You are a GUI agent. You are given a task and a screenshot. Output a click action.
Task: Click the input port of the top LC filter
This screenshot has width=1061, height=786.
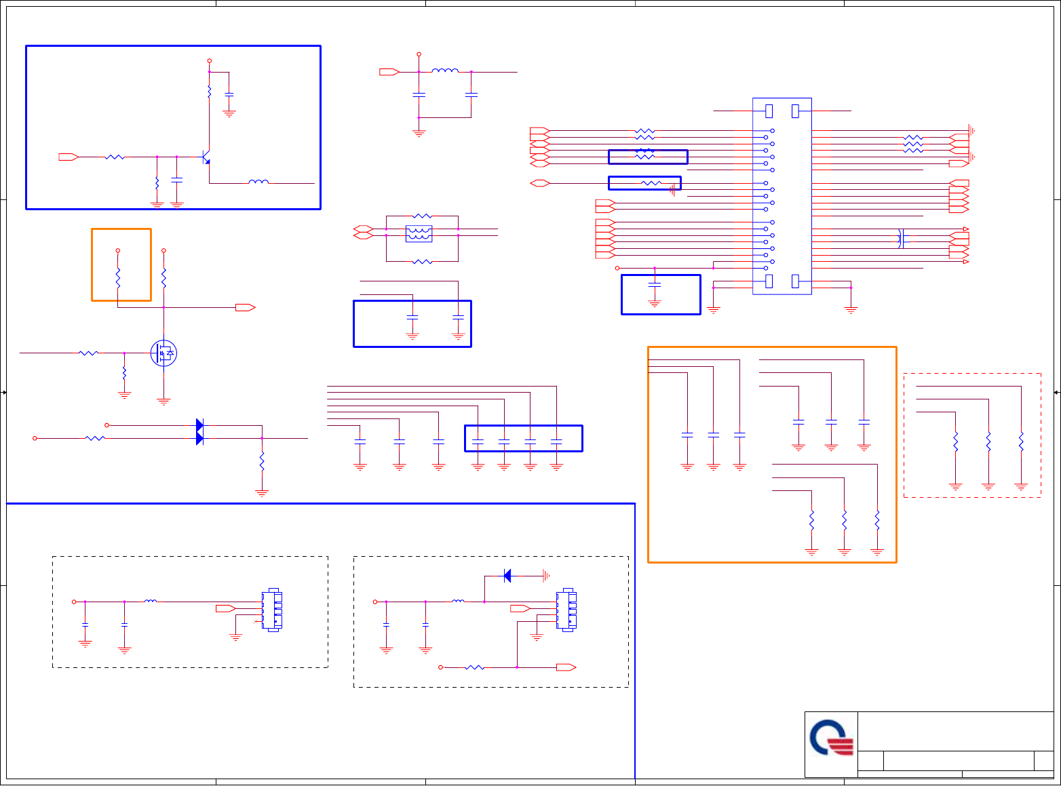(x=389, y=71)
